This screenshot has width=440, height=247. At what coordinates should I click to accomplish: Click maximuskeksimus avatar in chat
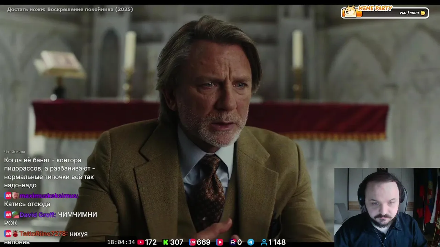tap(15, 196)
